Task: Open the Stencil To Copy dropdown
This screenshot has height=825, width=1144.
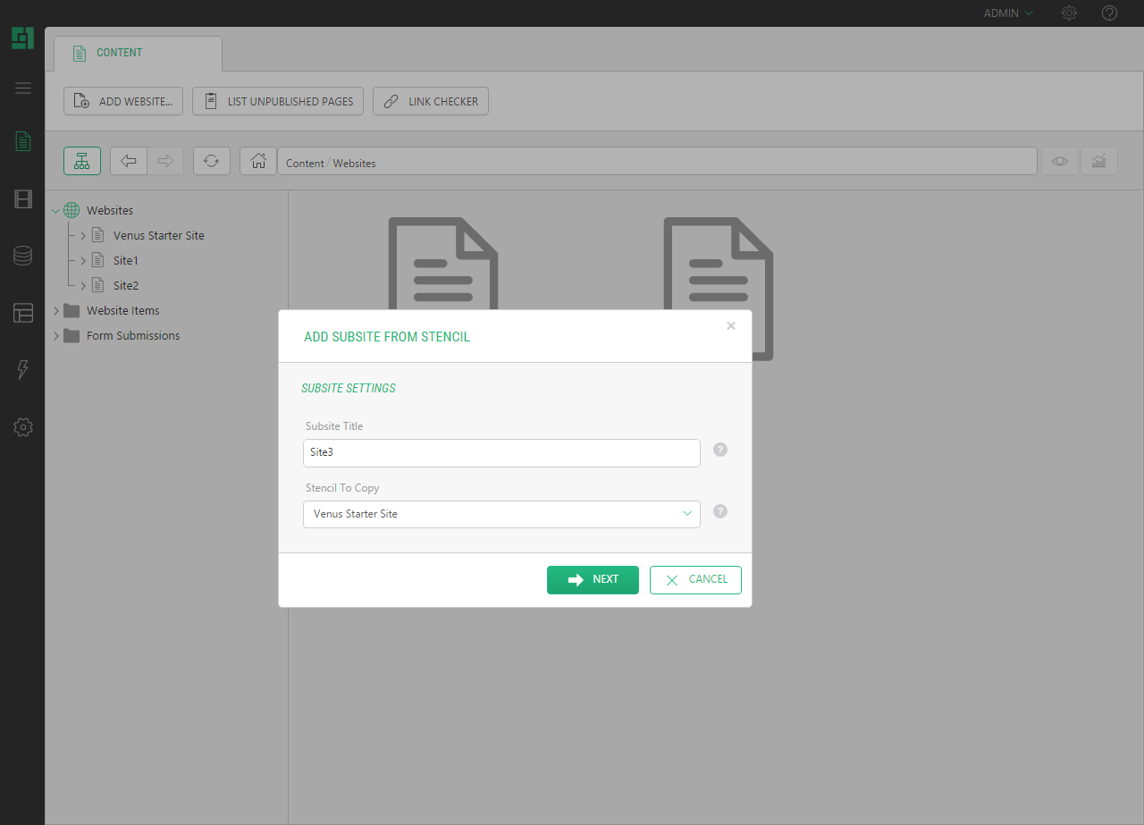Action: click(501, 514)
